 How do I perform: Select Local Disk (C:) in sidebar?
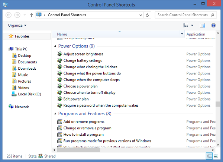(x=29, y=94)
